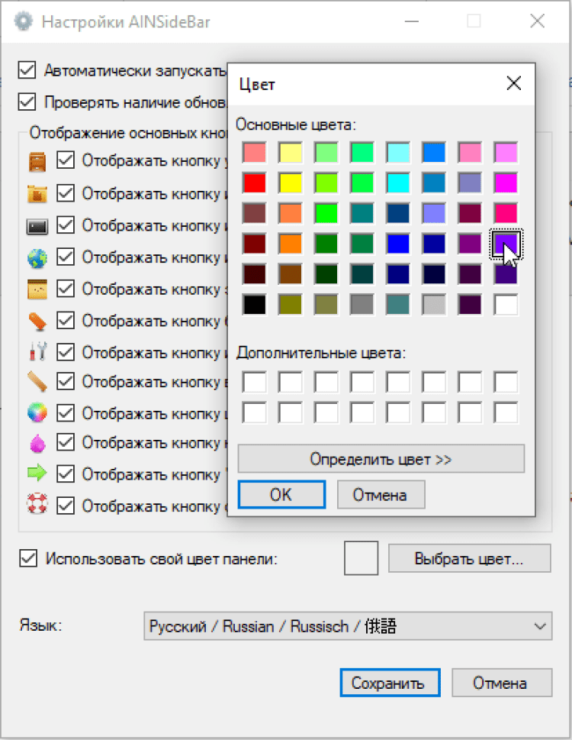Image resolution: width=572 pixels, height=740 pixels.
Task: Pick the white swatch in basic colors
Action: click(506, 305)
